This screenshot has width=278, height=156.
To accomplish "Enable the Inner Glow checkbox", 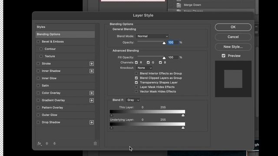I will [x=38, y=78].
